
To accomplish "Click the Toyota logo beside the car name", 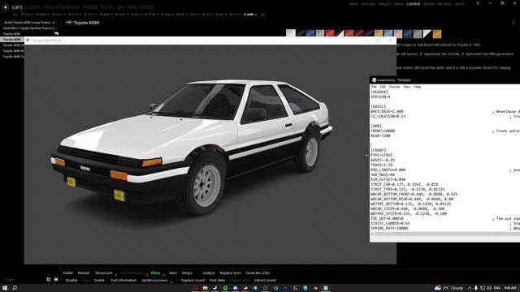I will [x=68, y=23].
